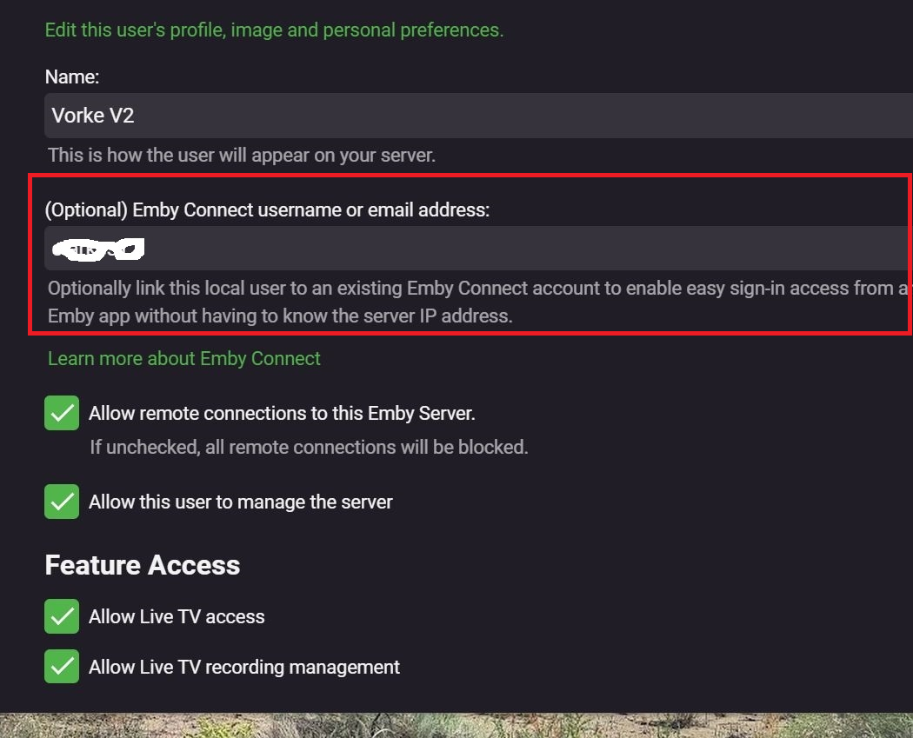
Task: Click the Name field containing Vorke V2
Action: tap(478, 116)
